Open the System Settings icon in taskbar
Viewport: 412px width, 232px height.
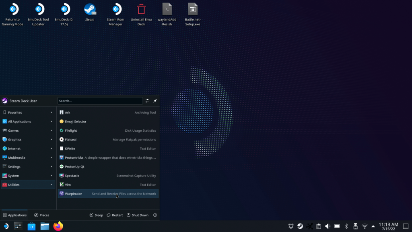point(18,226)
